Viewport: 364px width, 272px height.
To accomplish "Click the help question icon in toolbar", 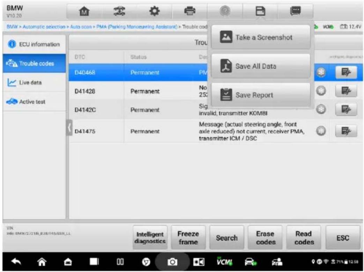I will pos(225,11).
